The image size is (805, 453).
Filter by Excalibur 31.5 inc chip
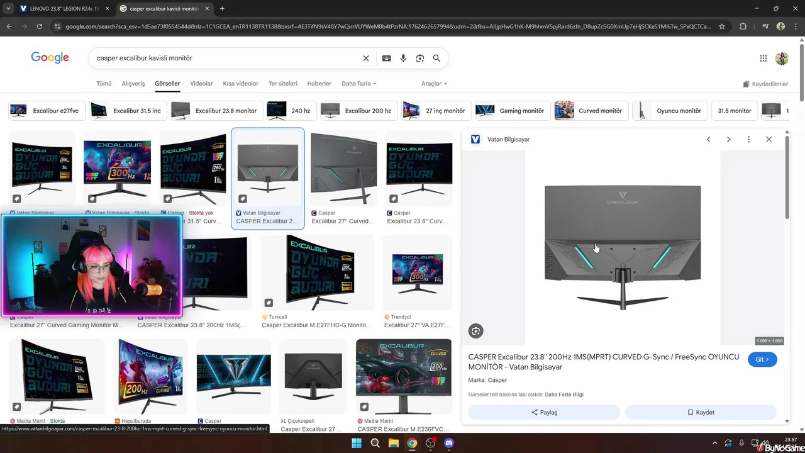128,111
